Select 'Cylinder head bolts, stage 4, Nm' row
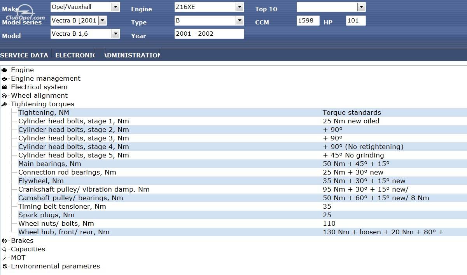 242,147
